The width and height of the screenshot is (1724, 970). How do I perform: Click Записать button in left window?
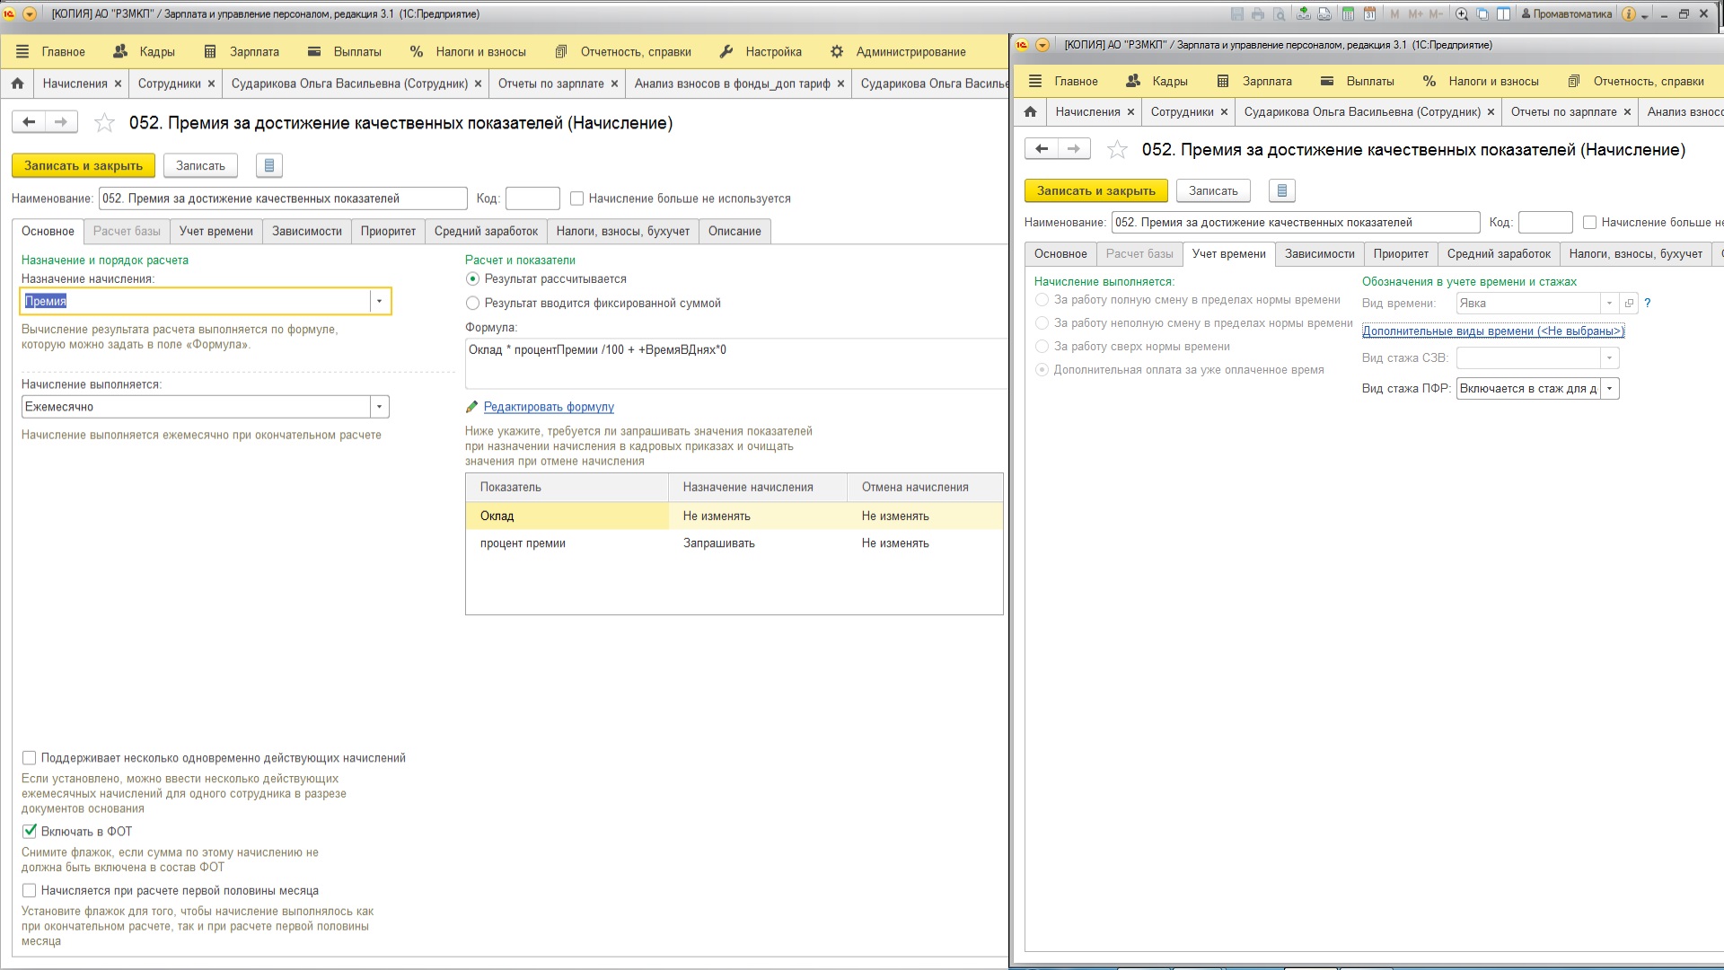pos(200,165)
